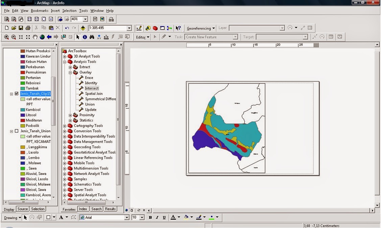Collapse the Overlay toolset
Screen dimensions: 381x228
70,72
